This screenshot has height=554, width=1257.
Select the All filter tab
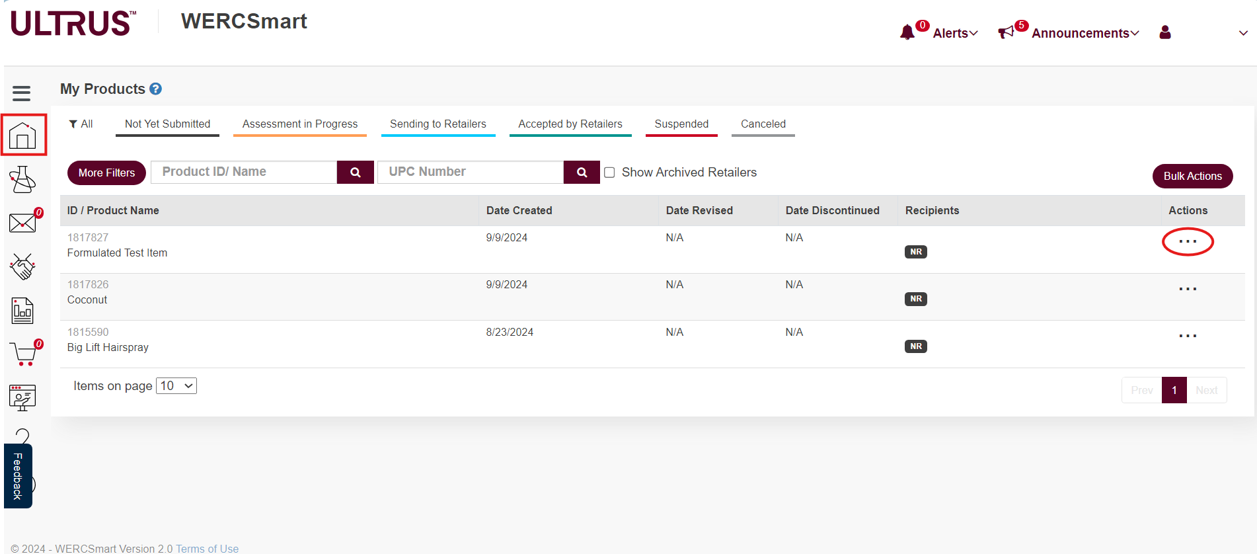tap(81, 124)
